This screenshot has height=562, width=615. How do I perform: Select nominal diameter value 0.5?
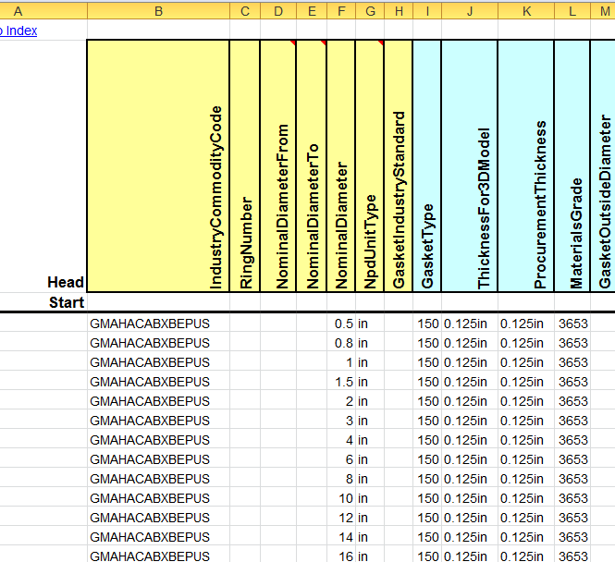pyautogui.click(x=341, y=324)
